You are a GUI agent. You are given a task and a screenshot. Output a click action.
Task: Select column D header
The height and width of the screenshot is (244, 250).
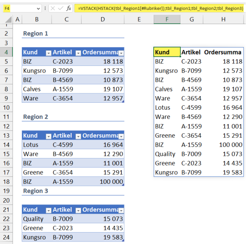point(102,19)
